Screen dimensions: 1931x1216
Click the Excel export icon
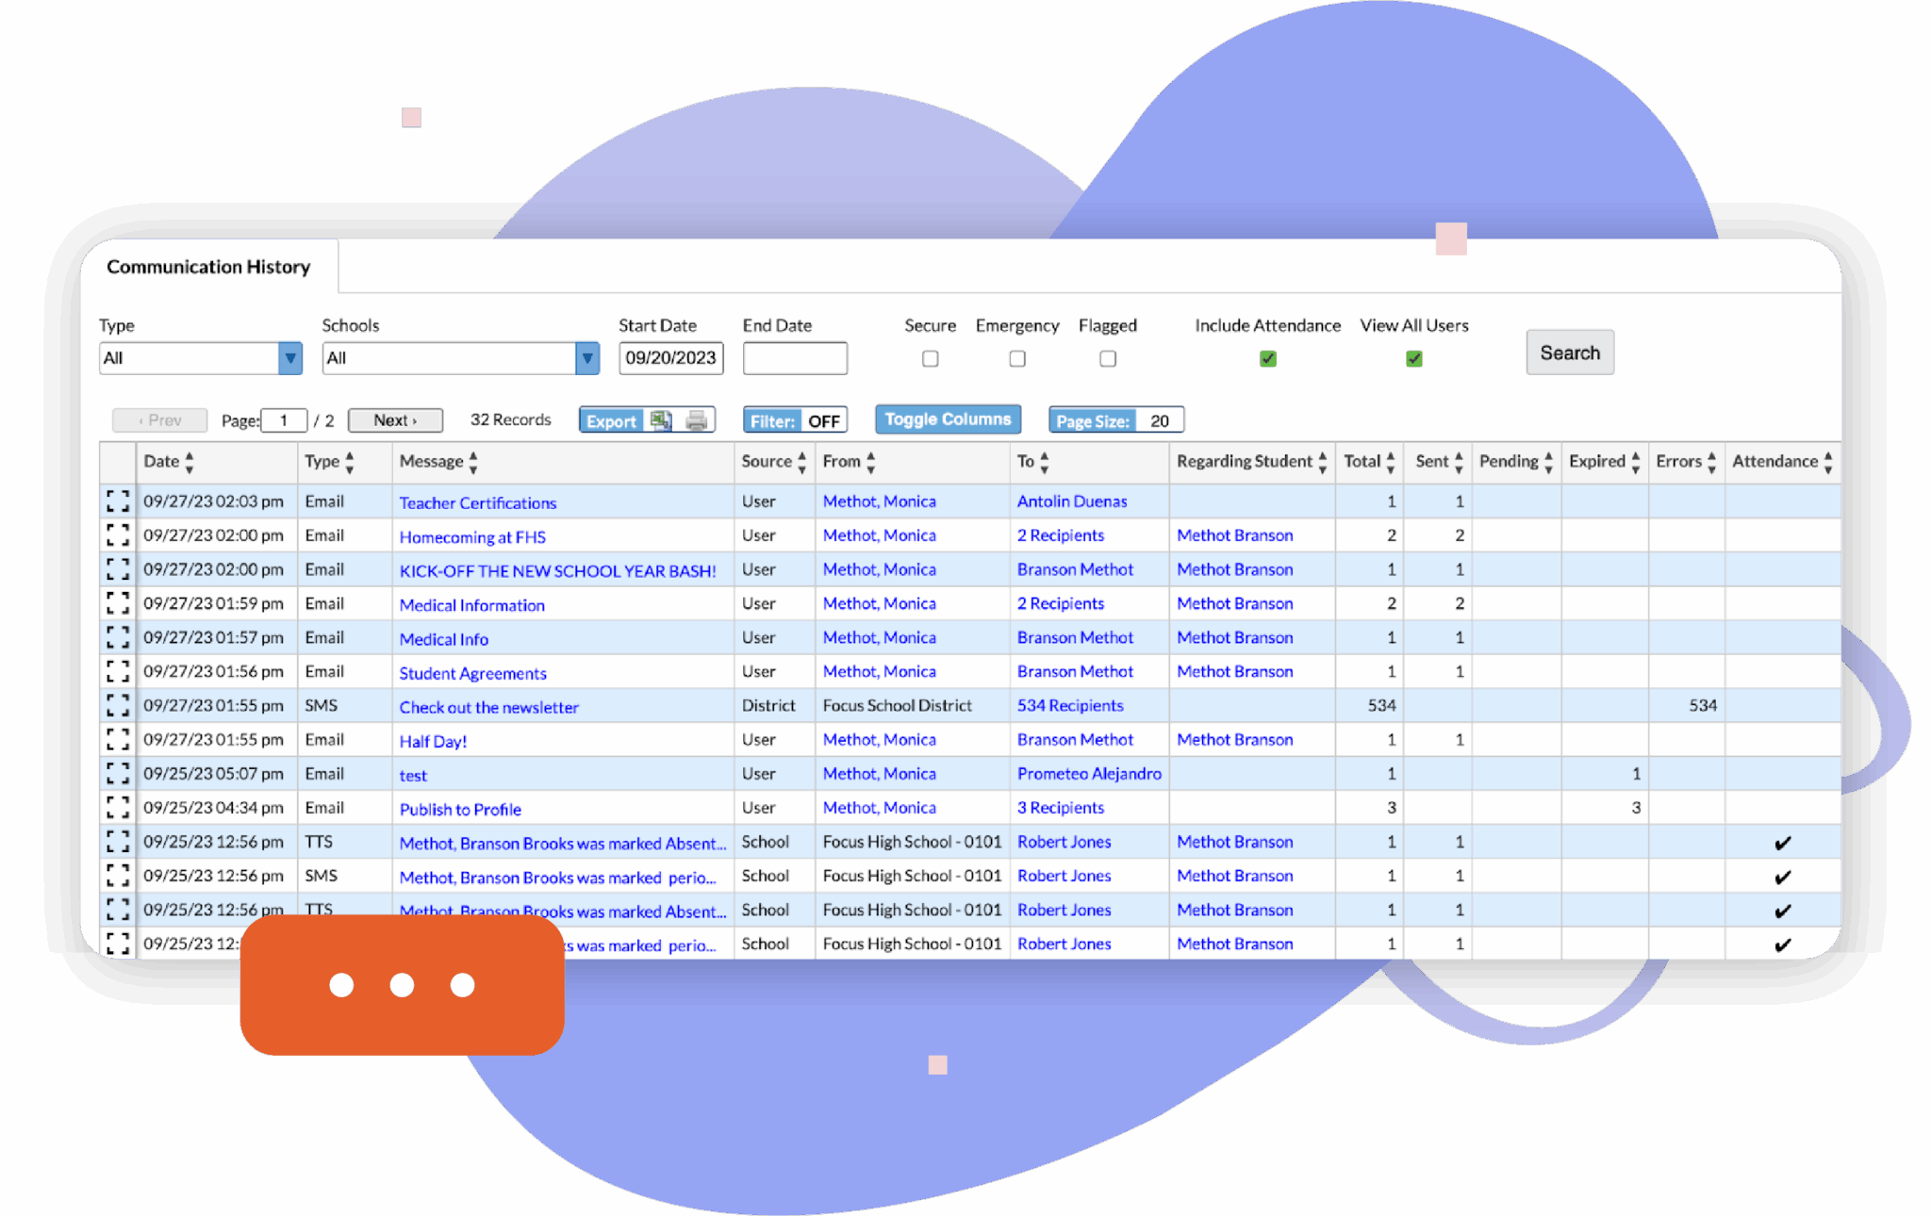point(661,420)
